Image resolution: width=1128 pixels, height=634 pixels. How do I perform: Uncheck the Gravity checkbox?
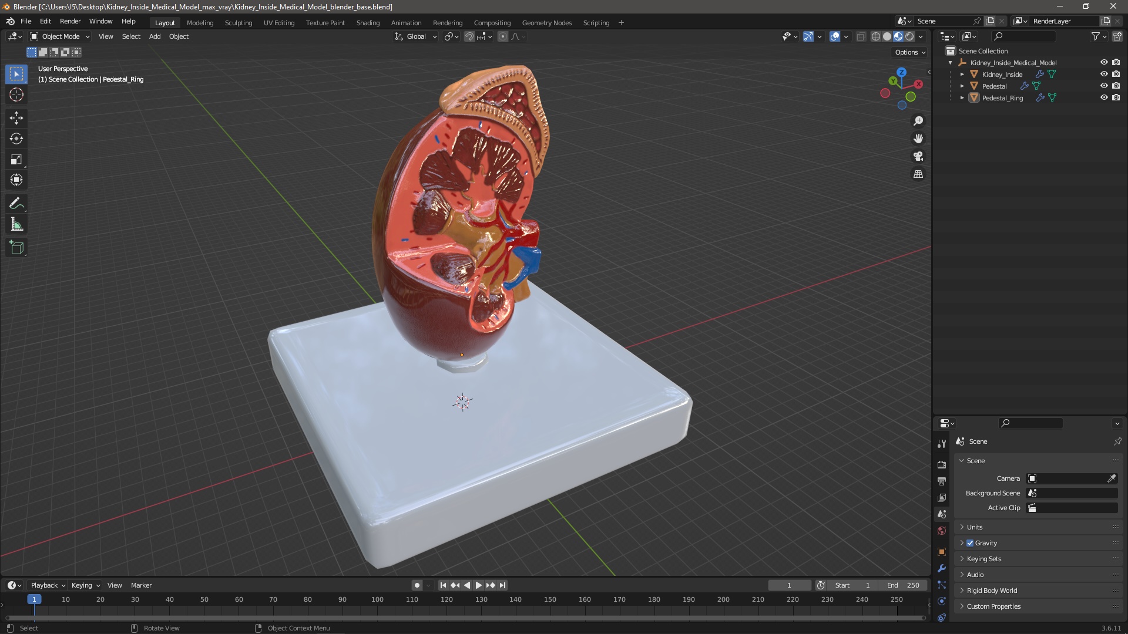click(970, 543)
